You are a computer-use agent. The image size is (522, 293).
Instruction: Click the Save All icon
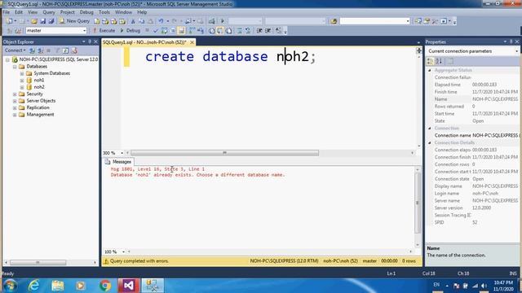click(x=51, y=21)
